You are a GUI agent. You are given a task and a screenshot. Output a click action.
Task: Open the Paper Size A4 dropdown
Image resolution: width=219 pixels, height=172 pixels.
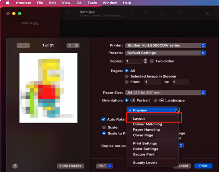(165, 93)
